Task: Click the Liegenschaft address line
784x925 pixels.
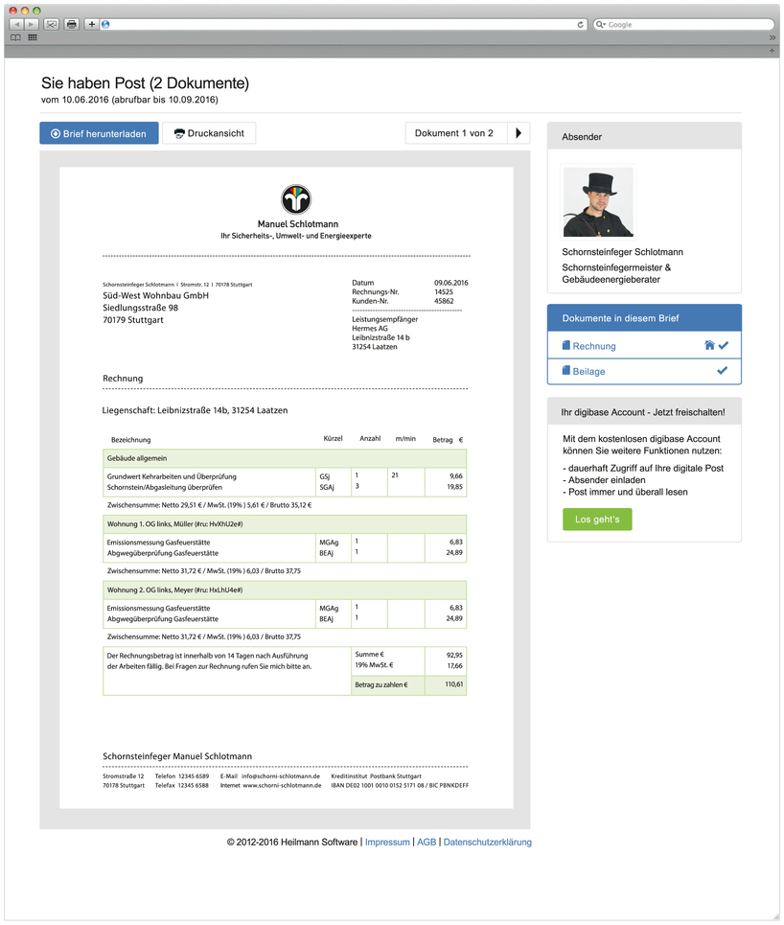Action: point(196,410)
